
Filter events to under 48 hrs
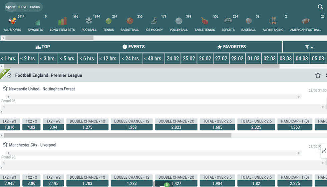point(153,59)
